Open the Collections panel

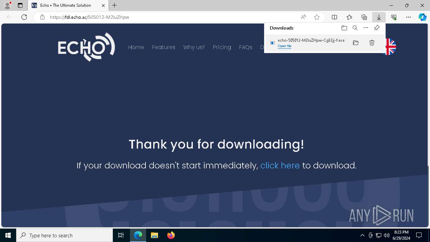[364, 17]
